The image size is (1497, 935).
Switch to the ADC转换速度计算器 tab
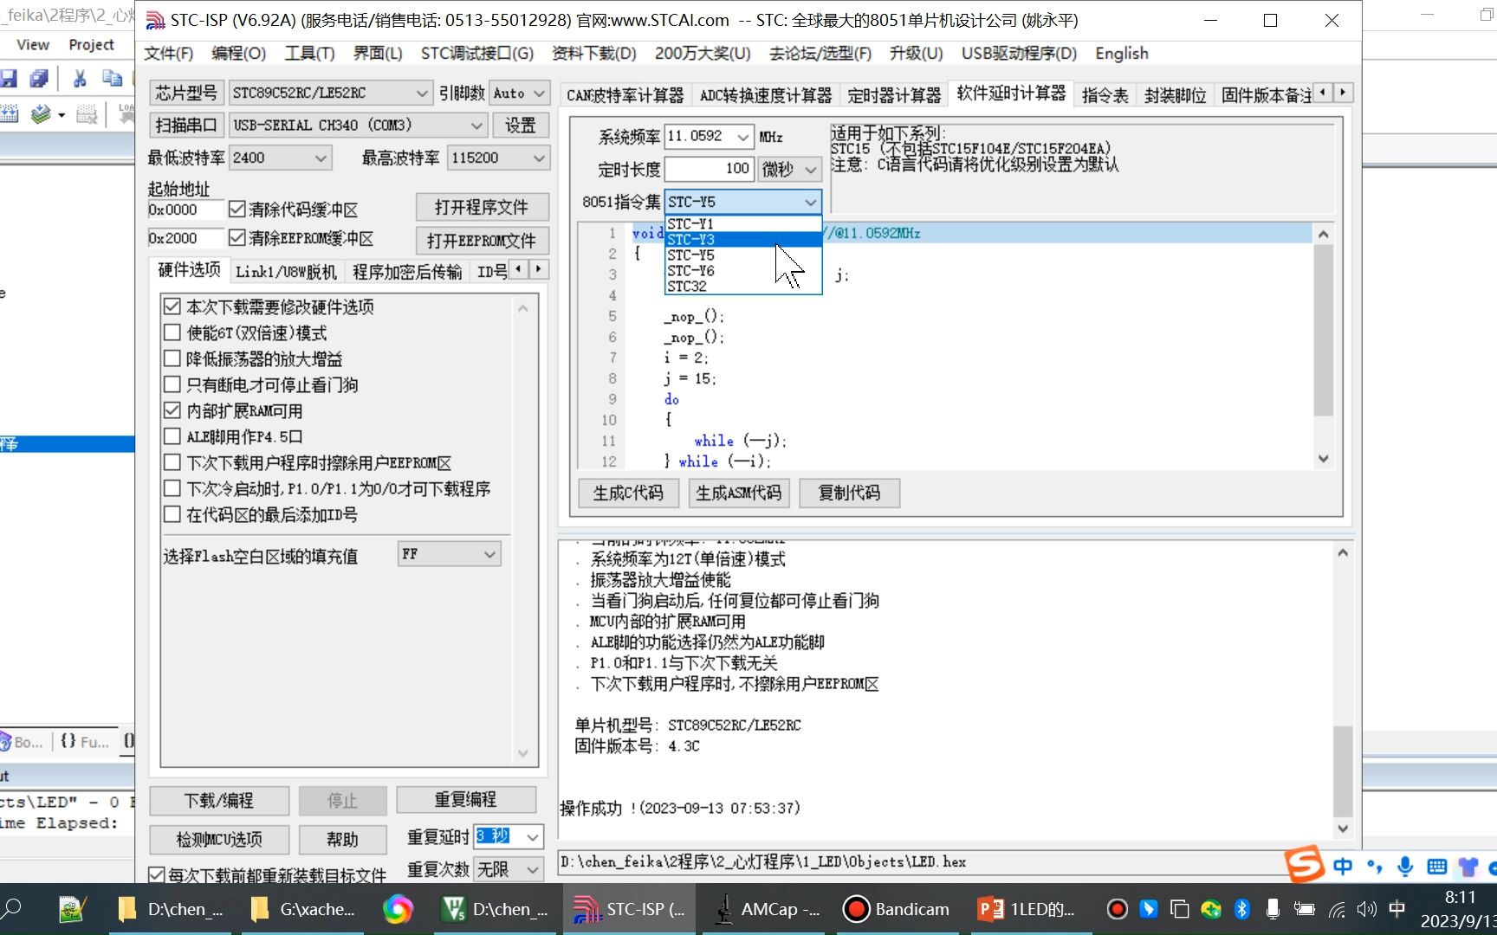pyautogui.click(x=766, y=95)
